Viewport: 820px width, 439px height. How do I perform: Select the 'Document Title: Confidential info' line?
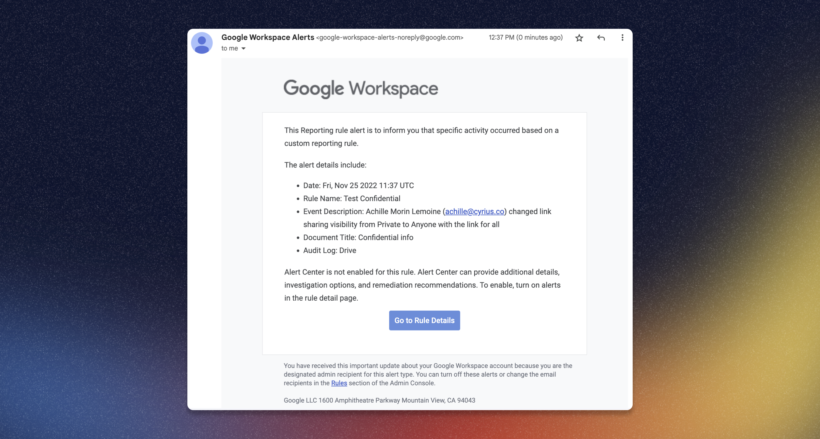[x=358, y=238]
